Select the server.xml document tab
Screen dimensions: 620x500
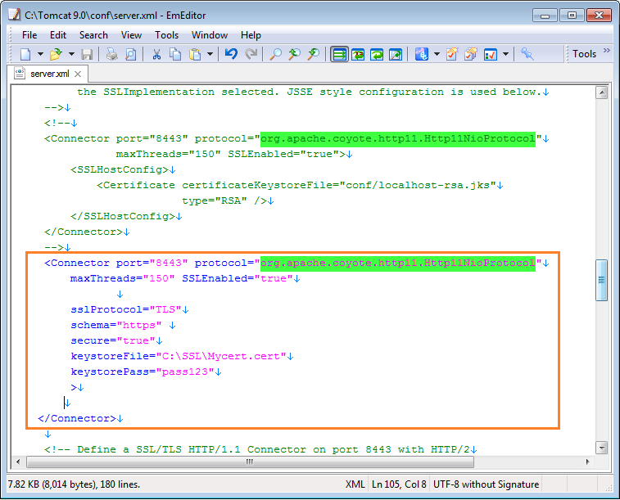pos(48,74)
